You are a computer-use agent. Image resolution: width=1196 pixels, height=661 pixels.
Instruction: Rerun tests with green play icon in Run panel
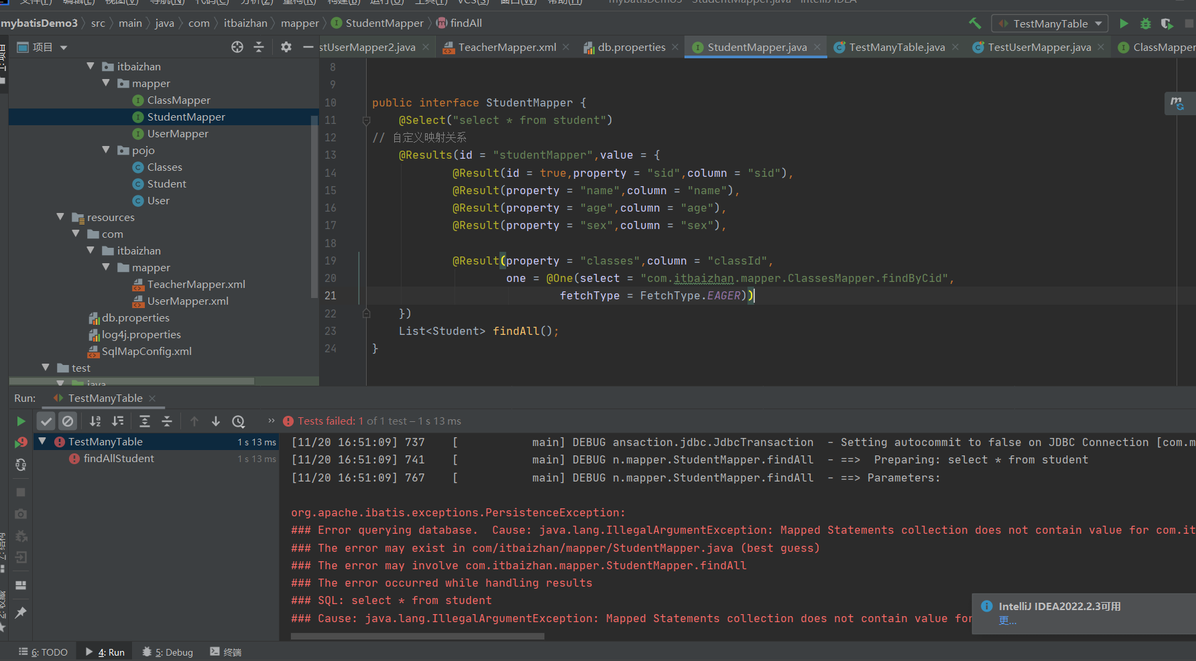(x=21, y=421)
